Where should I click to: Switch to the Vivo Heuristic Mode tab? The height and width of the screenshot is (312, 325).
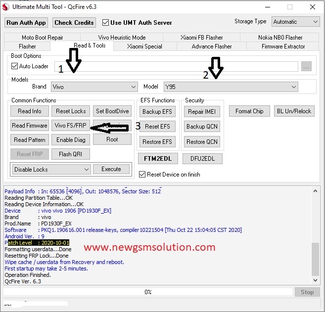pyautogui.click(x=122, y=37)
